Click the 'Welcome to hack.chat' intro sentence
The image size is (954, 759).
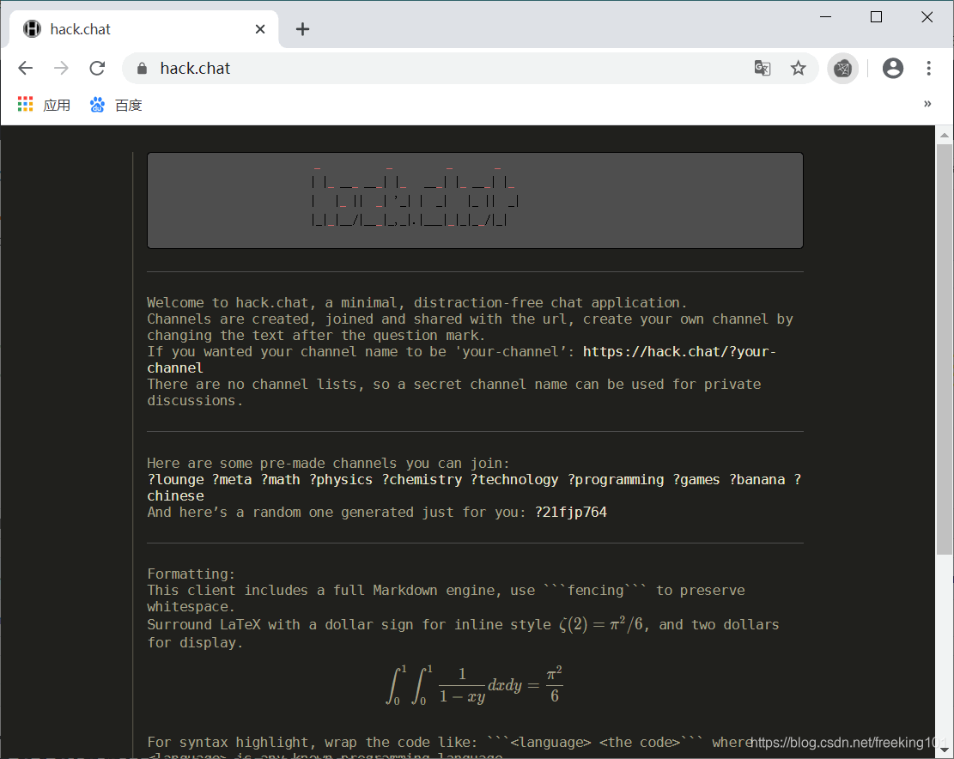click(416, 303)
